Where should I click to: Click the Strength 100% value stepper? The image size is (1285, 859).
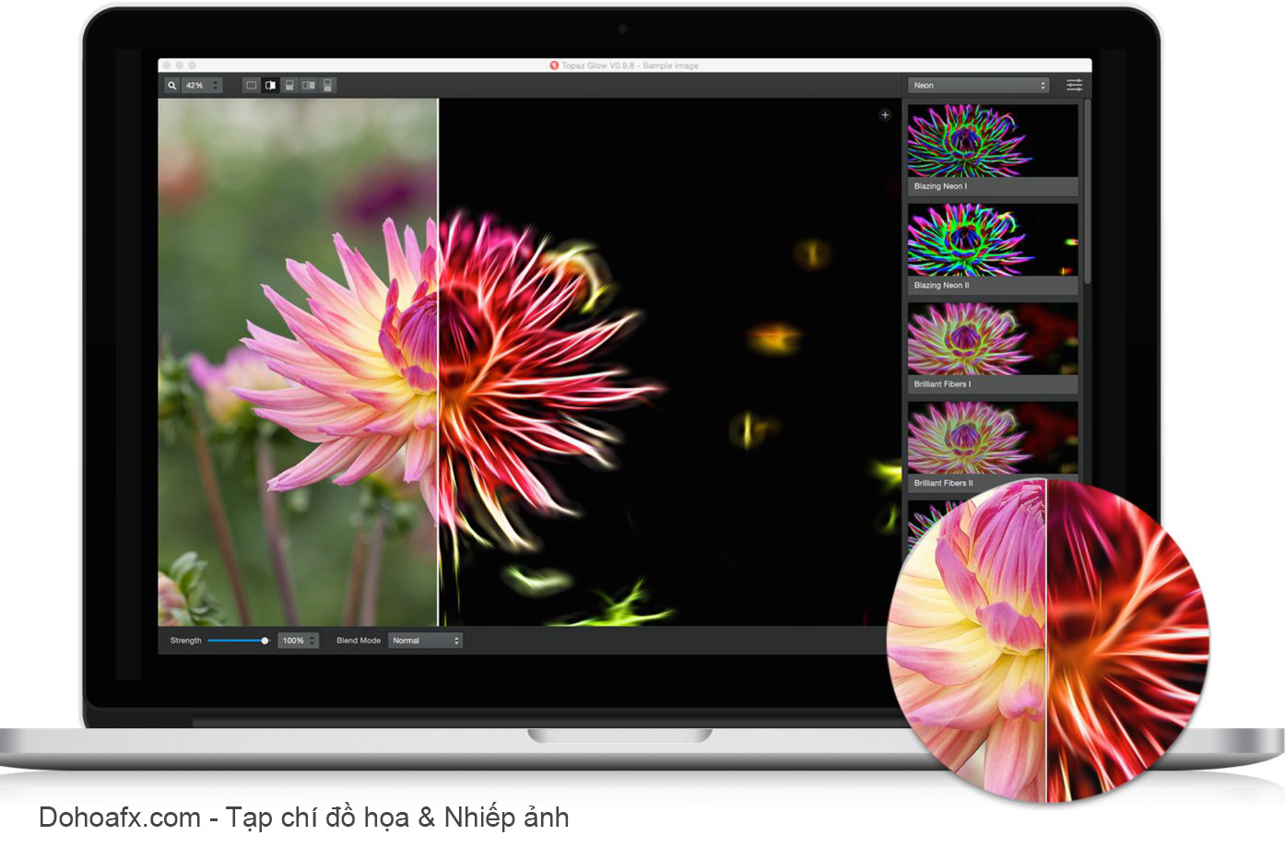[x=298, y=641]
